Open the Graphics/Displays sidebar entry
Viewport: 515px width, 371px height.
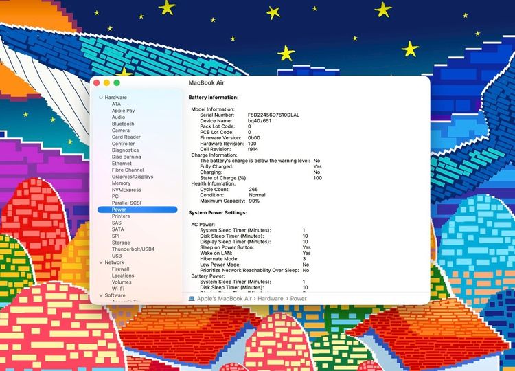tap(133, 177)
